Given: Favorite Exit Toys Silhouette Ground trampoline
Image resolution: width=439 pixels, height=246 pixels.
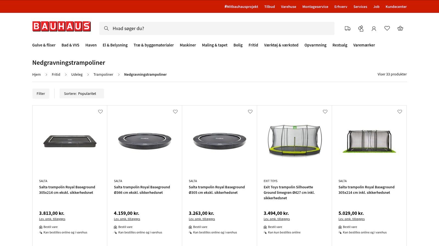Looking at the screenshot, I should click(325, 112).
